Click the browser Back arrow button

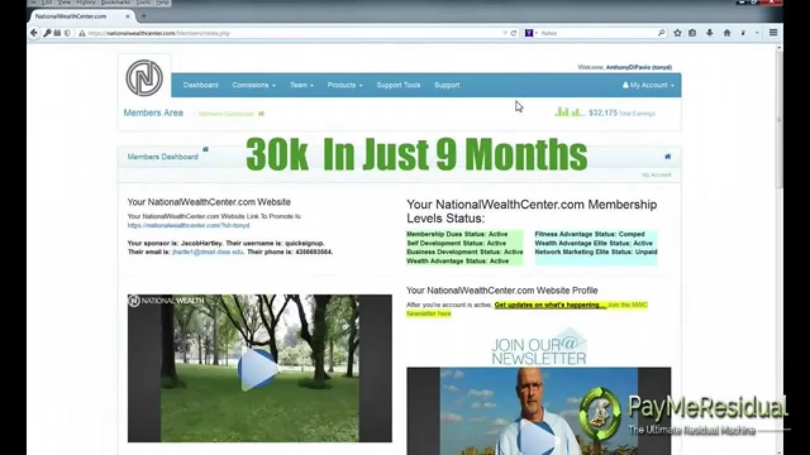click(34, 33)
